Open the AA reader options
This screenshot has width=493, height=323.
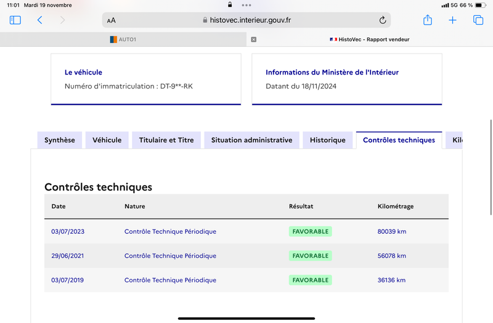(x=112, y=20)
